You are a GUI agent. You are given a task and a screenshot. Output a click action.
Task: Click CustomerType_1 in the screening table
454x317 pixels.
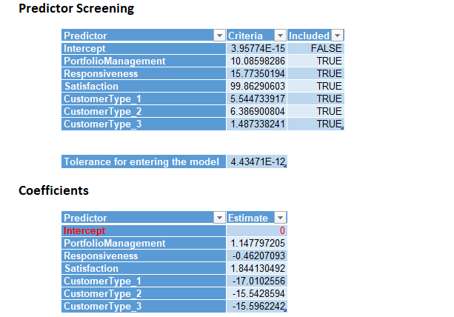(144, 99)
